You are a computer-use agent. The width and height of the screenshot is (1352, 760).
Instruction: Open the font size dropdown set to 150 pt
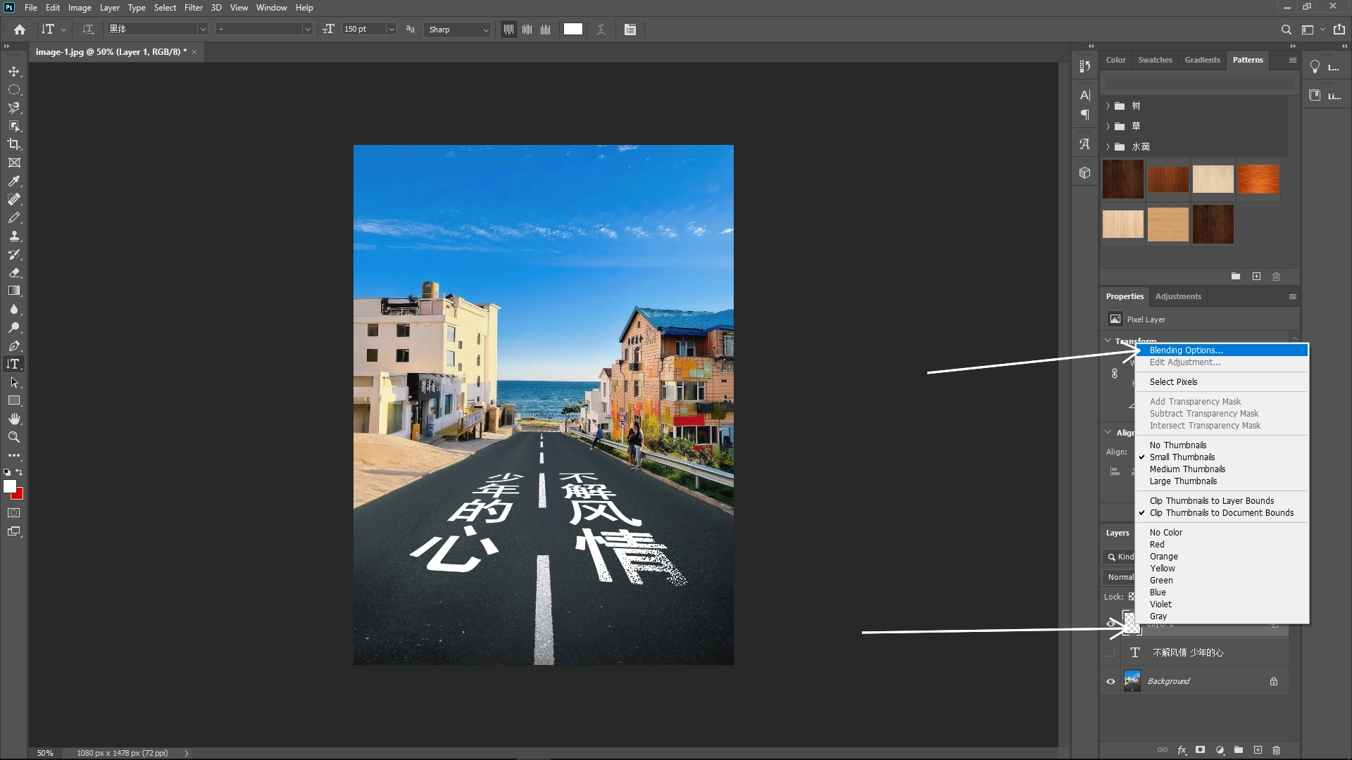(x=392, y=29)
